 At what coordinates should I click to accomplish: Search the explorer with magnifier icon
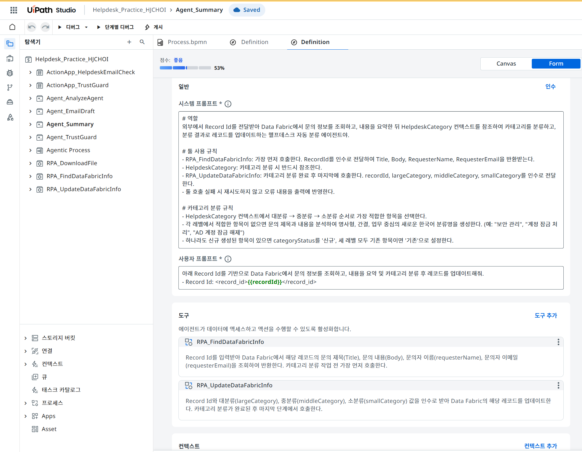142,42
